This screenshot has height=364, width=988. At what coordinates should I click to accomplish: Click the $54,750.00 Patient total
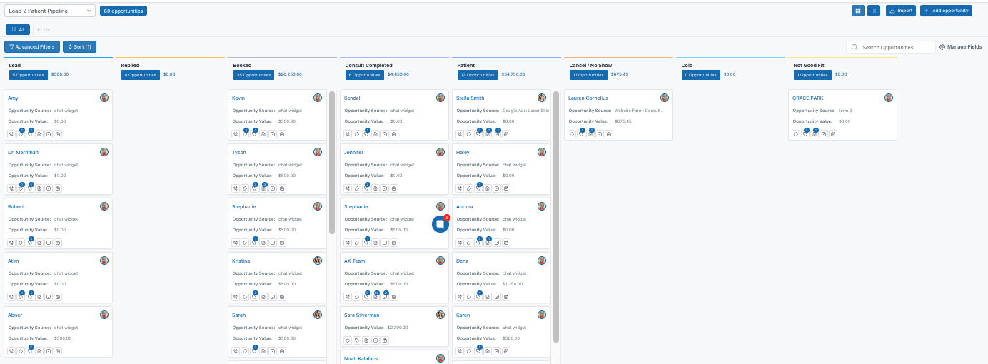[x=513, y=74]
